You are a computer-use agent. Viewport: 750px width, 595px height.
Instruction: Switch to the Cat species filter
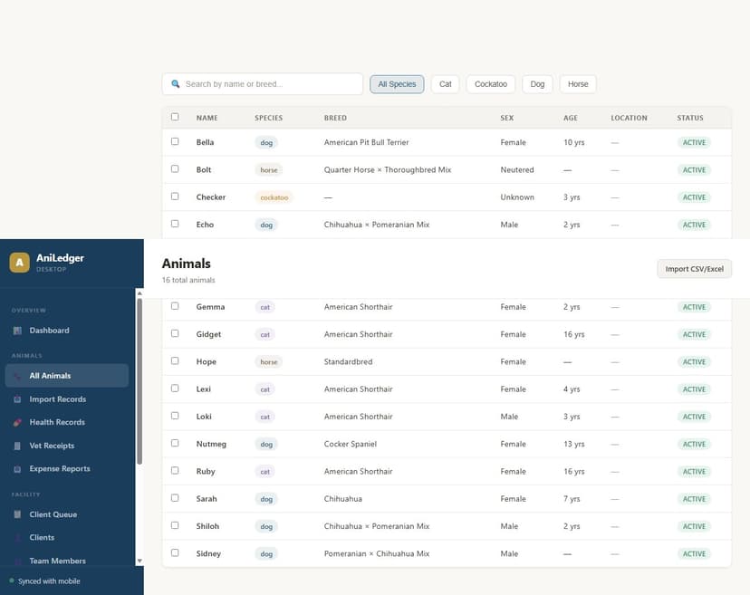[445, 82]
